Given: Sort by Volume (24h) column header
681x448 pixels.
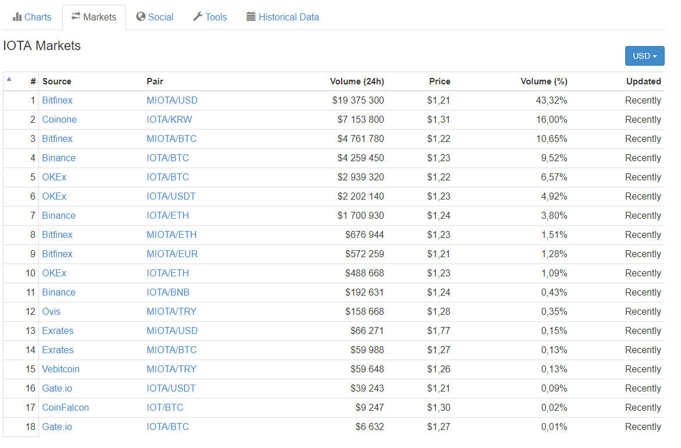Looking at the screenshot, I should [x=357, y=81].
